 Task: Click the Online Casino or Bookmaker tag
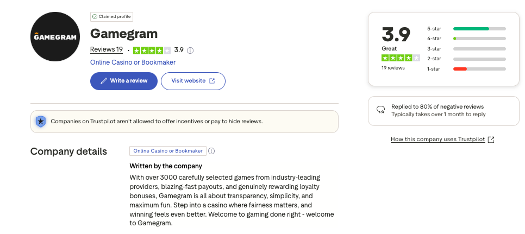(168, 151)
